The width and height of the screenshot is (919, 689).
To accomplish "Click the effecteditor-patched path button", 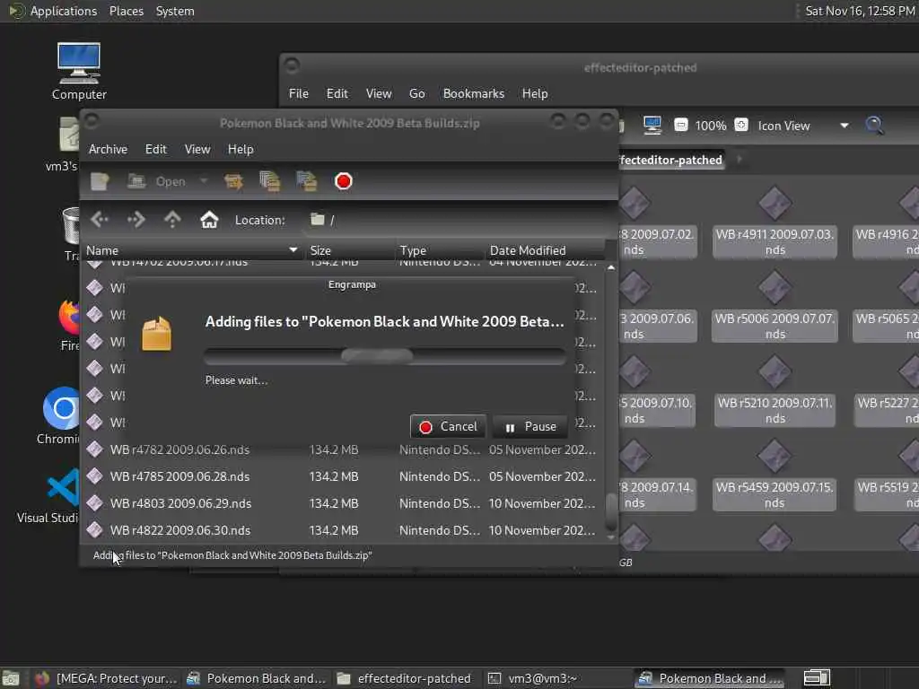I will (x=671, y=160).
